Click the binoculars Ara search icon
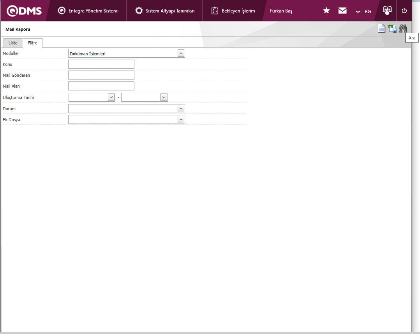The width and height of the screenshot is (420, 334). click(x=403, y=28)
